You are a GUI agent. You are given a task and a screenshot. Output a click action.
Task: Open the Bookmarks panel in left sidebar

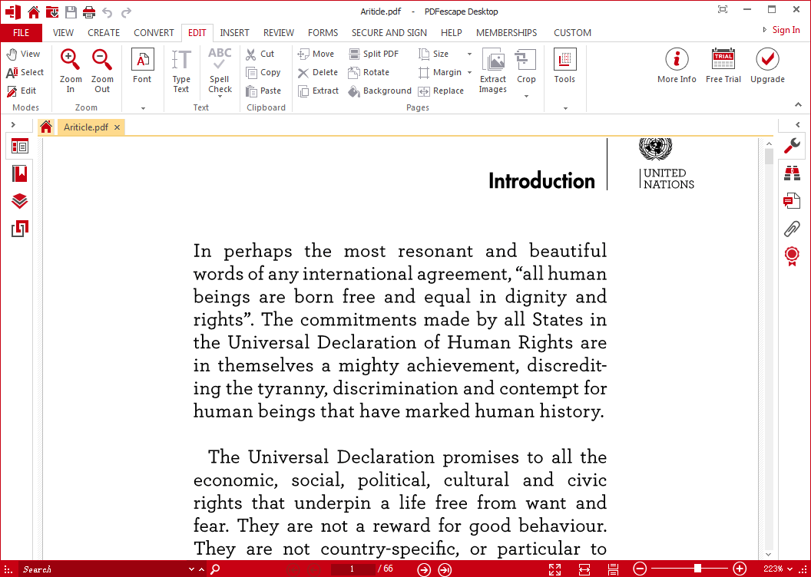click(20, 173)
